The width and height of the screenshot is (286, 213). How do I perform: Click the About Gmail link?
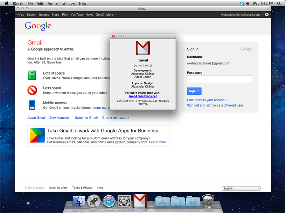click(36, 118)
